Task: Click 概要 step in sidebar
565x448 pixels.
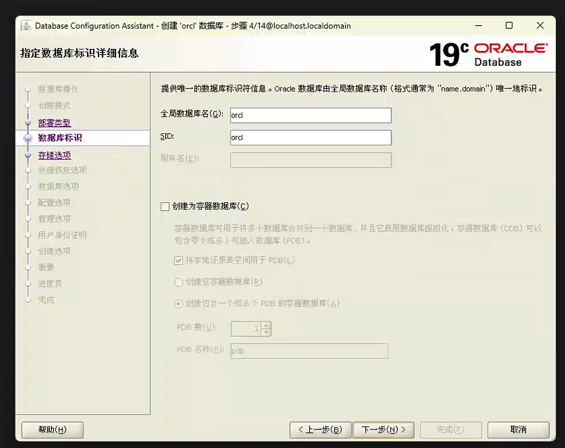Action: coord(46,267)
